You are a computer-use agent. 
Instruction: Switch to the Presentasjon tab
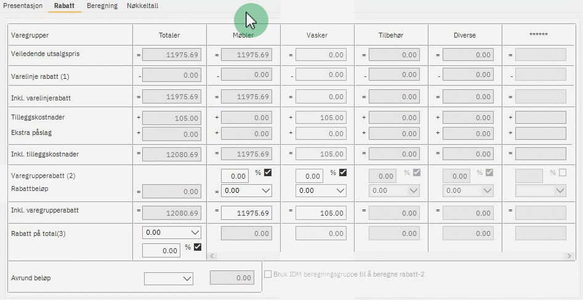coord(24,6)
